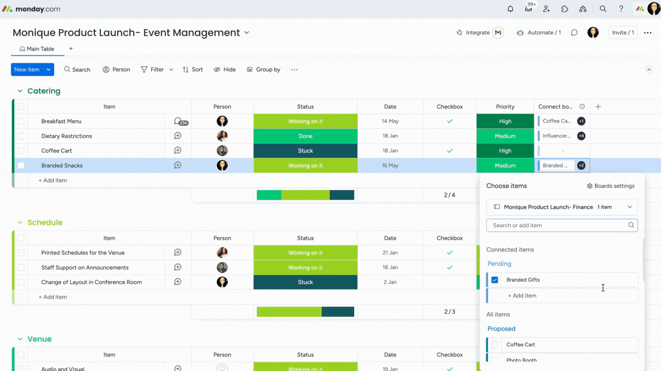Add update to Dietary Restrictions item
Viewport: 661px width, 371px height.
(x=178, y=136)
